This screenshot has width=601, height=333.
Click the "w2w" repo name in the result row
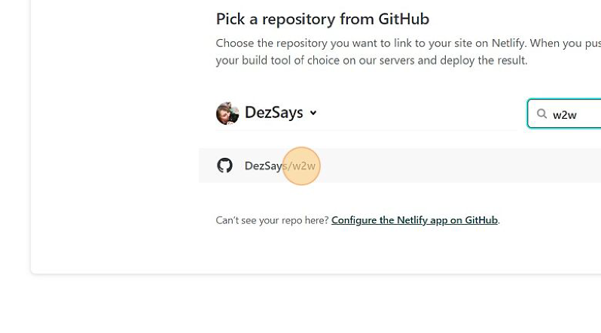click(x=304, y=165)
